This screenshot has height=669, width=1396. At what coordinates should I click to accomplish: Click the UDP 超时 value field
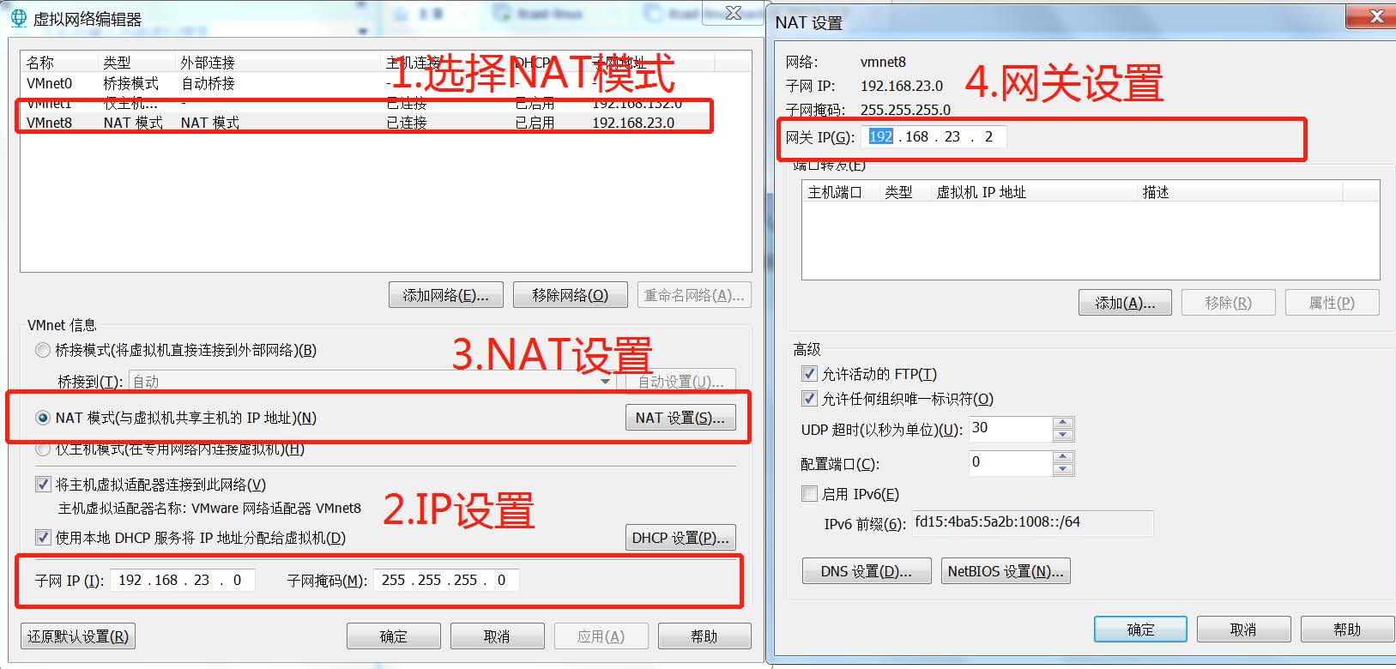(1011, 429)
